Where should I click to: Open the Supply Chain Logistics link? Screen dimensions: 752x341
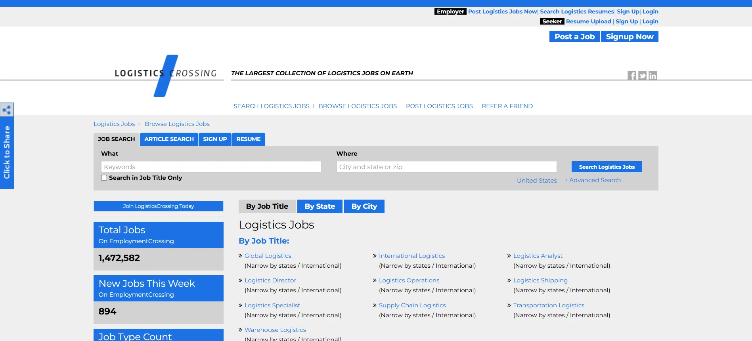(412, 305)
